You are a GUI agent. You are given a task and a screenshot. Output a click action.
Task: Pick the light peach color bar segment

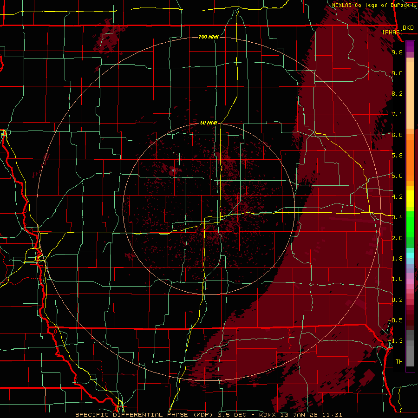click(410, 96)
